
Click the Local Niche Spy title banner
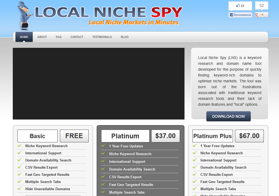click(x=109, y=13)
